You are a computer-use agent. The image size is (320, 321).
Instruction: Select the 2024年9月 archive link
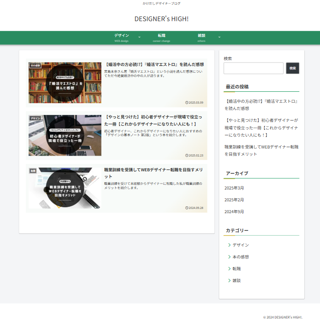(234, 211)
